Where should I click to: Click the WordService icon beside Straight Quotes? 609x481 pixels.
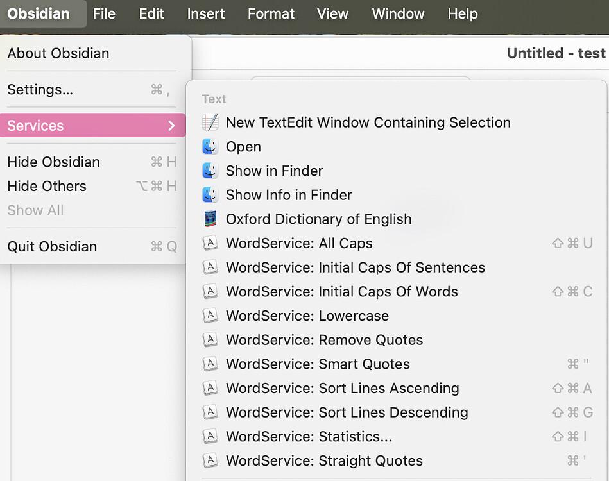click(210, 461)
